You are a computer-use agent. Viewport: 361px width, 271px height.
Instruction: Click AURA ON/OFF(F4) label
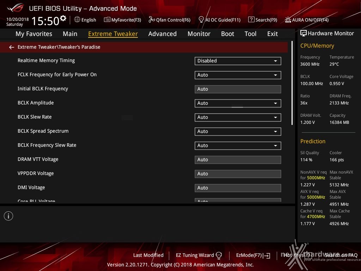click(310, 20)
